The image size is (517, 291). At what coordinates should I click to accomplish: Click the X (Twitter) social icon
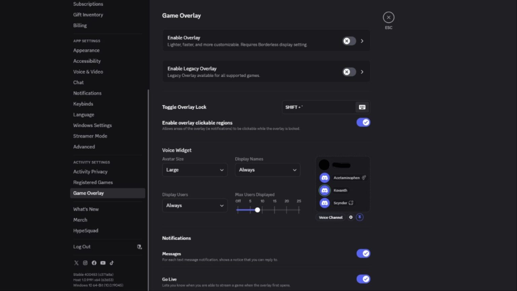76,263
